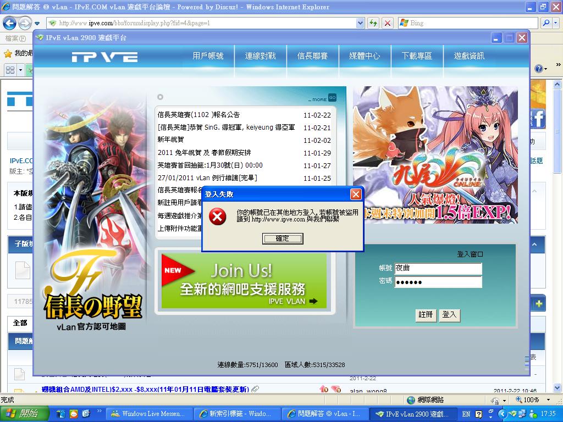Click the 網際網路 zone status indicator
Image resolution: width=563 pixels, height=422 pixels.
426,400
